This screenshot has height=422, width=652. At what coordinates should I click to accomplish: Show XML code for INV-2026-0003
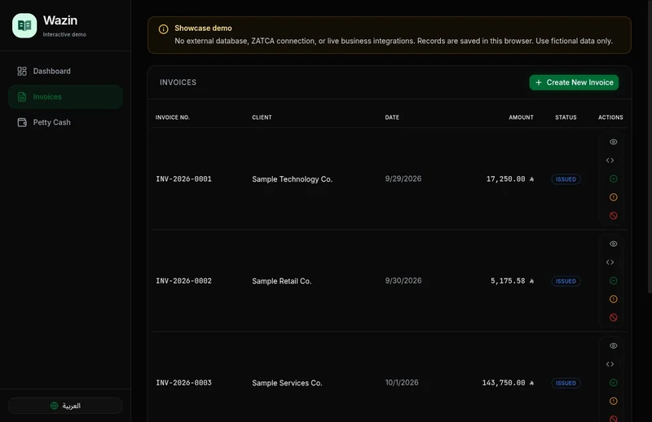(610, 364)
